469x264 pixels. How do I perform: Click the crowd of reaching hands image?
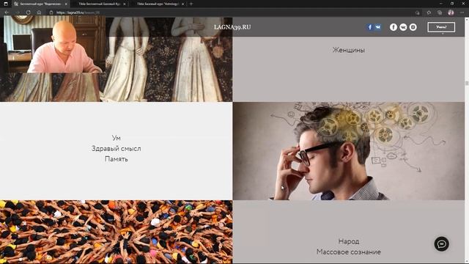116,232
